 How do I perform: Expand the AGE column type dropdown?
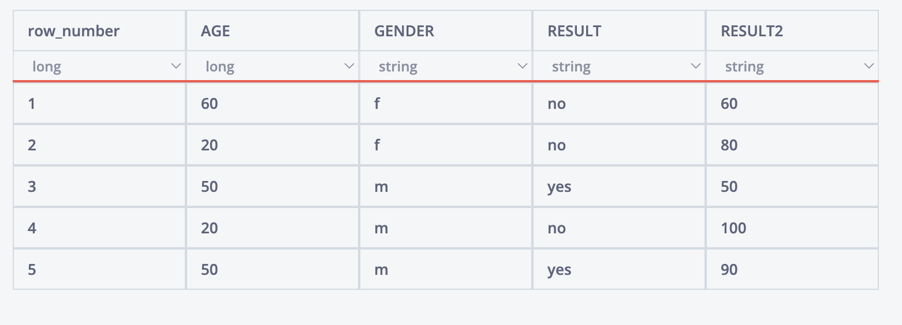pyautogui.click(x=272, y=67)
